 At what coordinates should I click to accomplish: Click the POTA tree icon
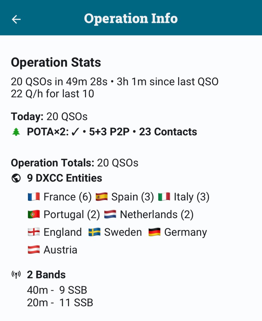click(x=16, y=132)
